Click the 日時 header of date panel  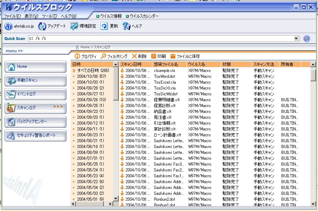(x=92, y=64)
